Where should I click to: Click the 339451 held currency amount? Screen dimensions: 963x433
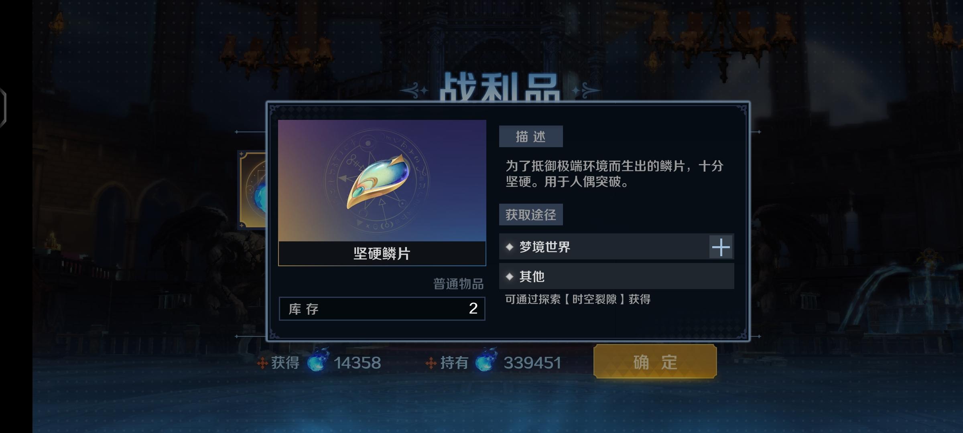point(532,363)
